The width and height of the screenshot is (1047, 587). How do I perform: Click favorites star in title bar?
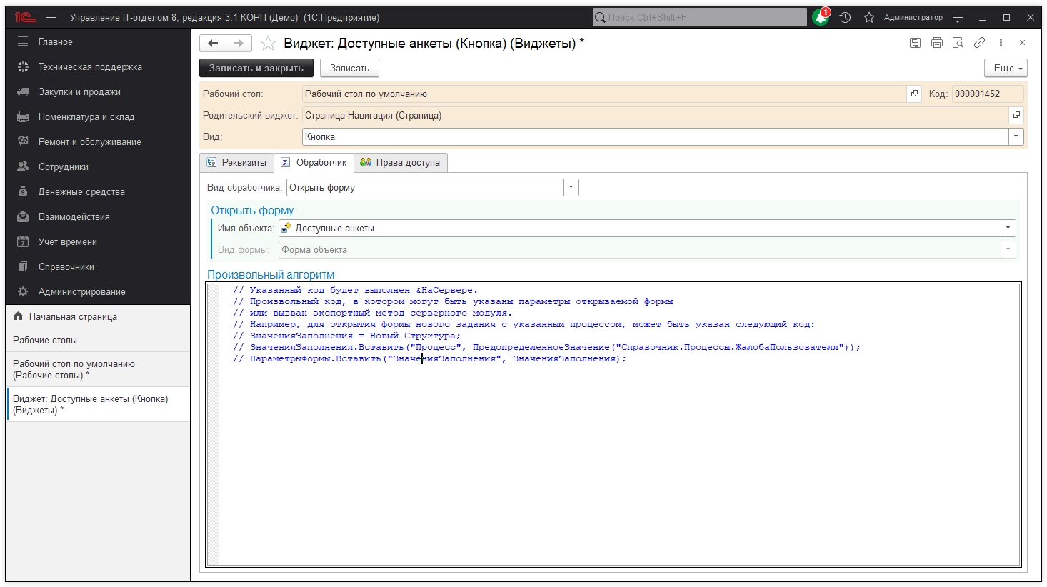pyautogui.click(x=868, y=18)
